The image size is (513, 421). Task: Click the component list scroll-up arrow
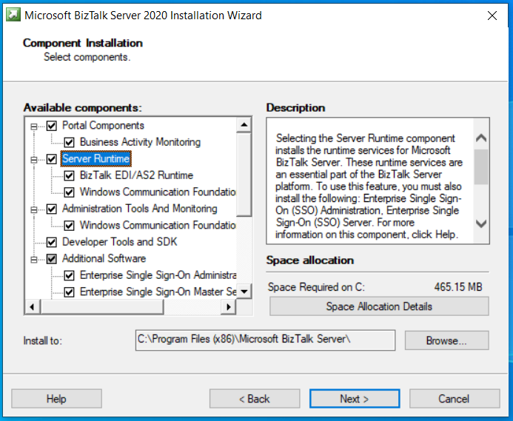[244, 124]
